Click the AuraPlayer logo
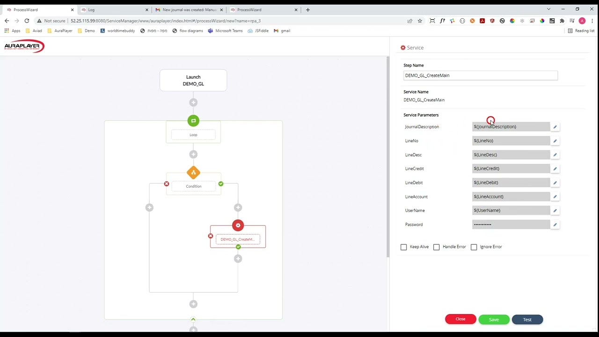 coord(24,46)
